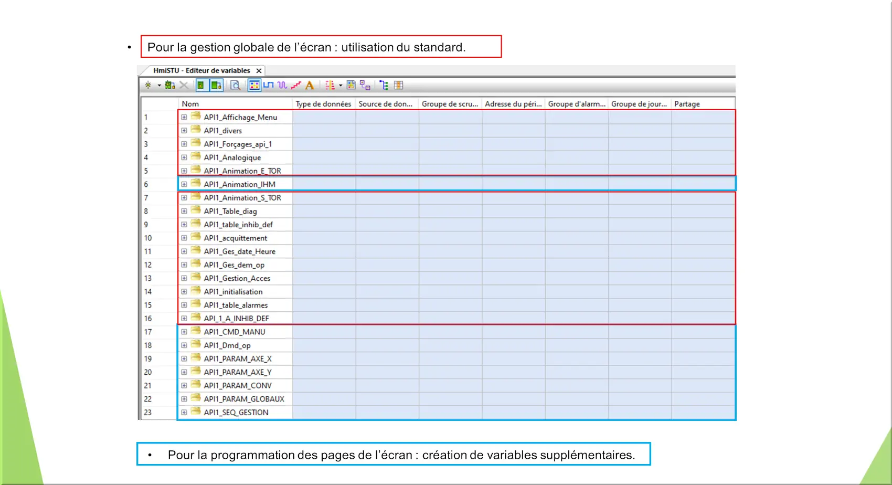Toggle the green block with lock icon

tap(216, 85)
